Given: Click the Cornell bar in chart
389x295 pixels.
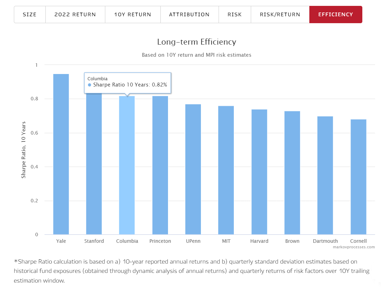Looking at the screenshot, I should tap(359, 177).
